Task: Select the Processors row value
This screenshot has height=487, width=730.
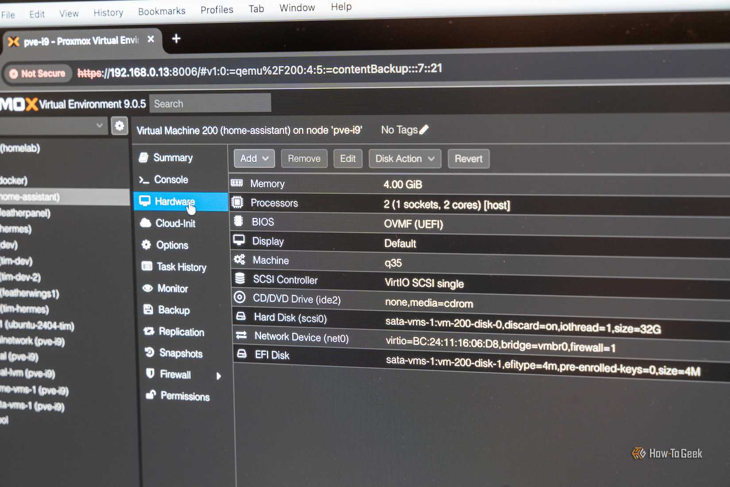Action: [x=447, y=205]
